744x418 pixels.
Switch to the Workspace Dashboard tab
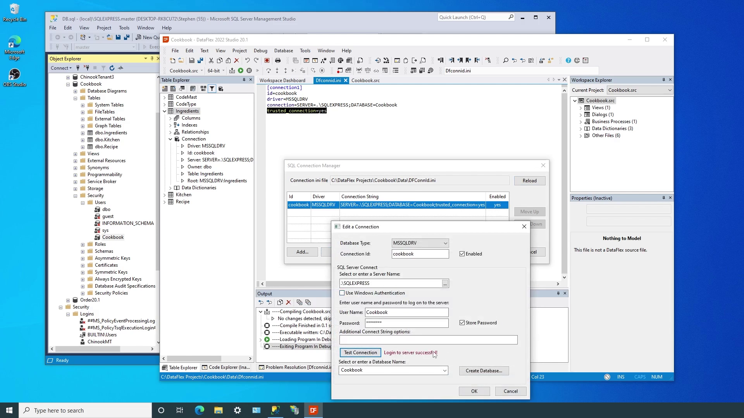(x=282, y=81)
